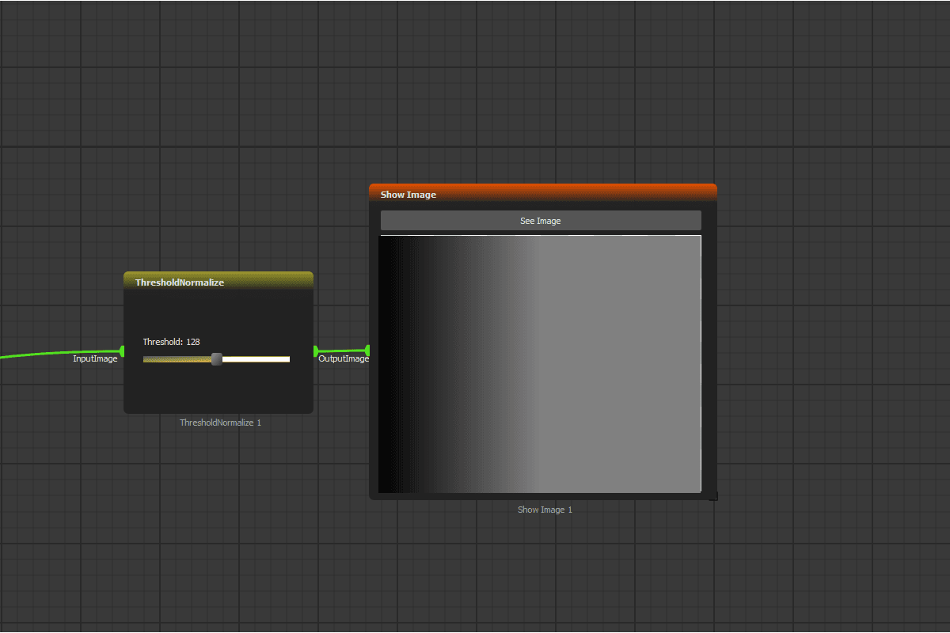Click the green InputImage port of ThresholdNormalize
Viewport: 950px width, 633px height.
tap(122, 351)
